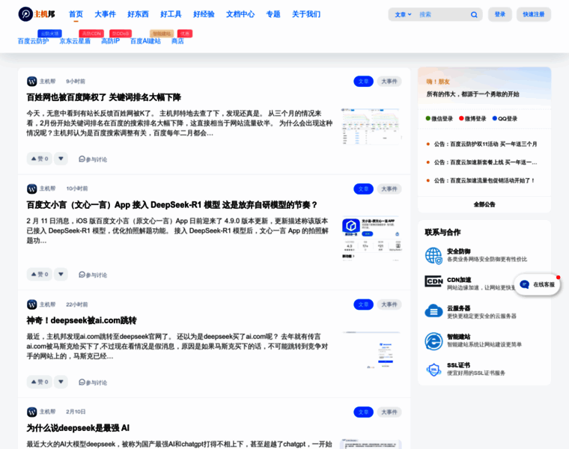
Task: Open article 百姓网也被百度降权了
Action: (104, 97)
